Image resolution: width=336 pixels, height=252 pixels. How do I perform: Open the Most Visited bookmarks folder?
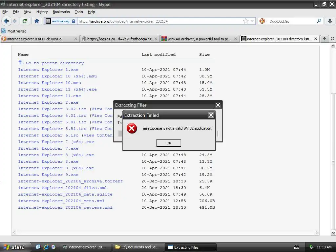pos(14,31)
